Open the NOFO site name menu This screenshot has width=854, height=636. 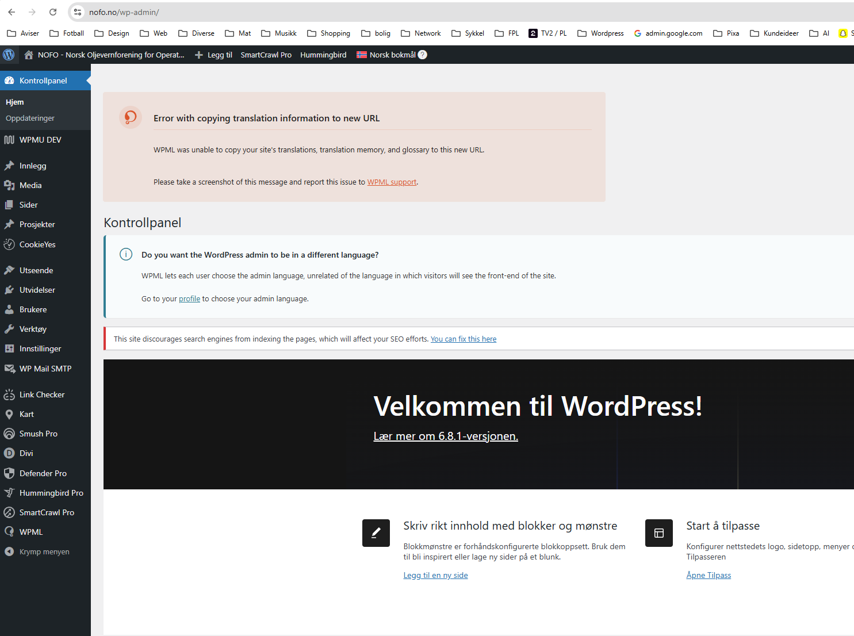tap(104, 55)
